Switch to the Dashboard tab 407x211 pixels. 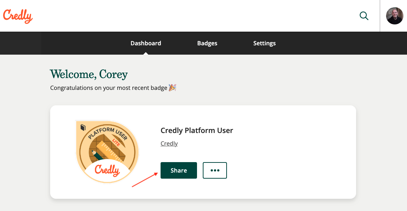[146, 43]
